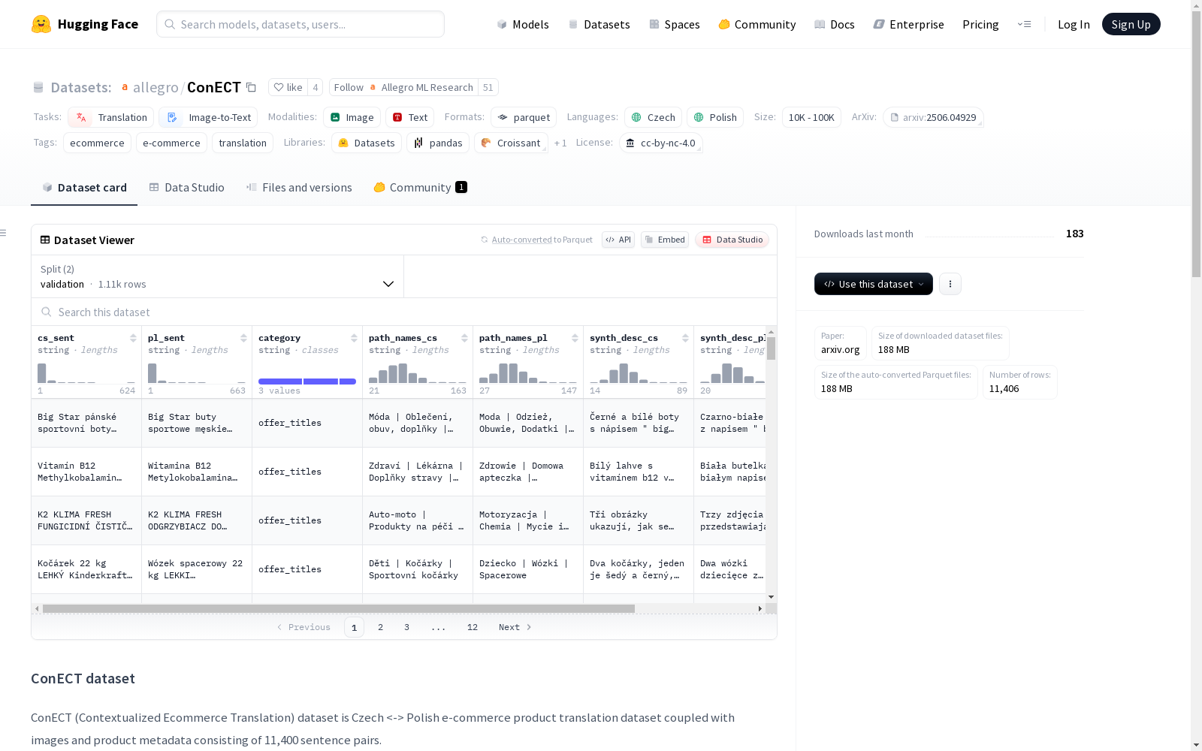Filter by Text modality tag

(x=410, y=117)
